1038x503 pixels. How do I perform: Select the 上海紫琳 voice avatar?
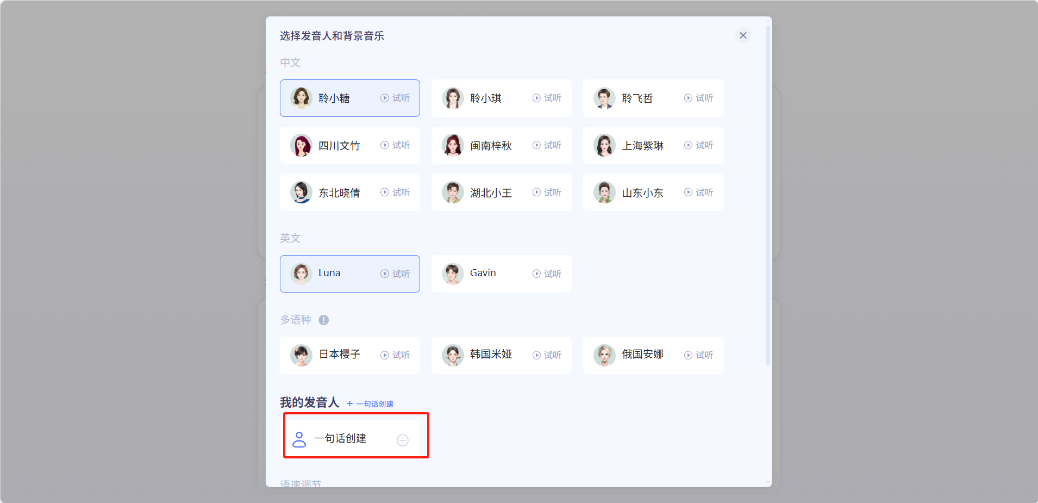tap(604, 145)
